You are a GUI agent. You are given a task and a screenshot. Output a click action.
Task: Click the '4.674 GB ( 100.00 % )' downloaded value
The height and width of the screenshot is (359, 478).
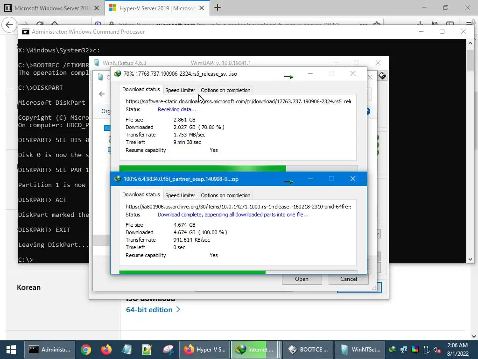coord(200,232)
